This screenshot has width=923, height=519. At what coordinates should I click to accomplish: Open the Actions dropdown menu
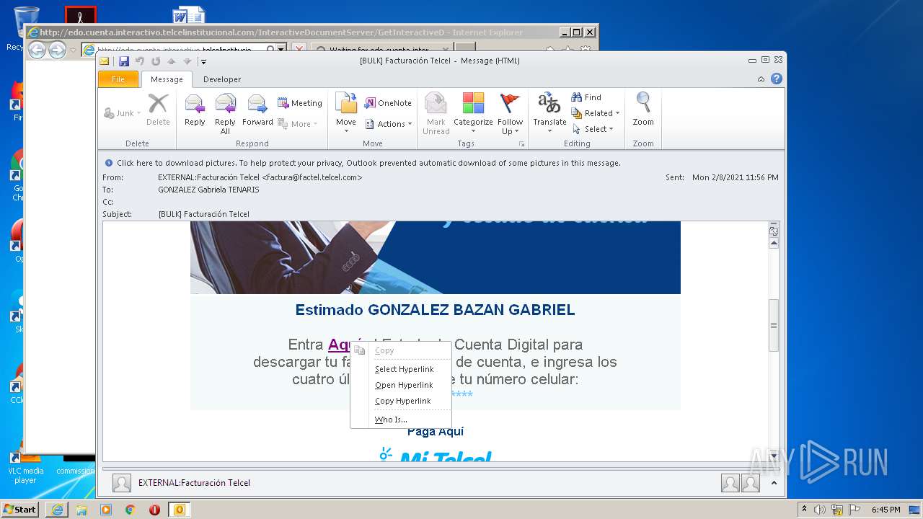pos(388,124)
